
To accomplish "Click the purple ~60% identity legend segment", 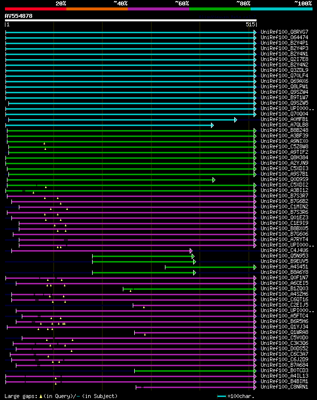I will point(158,9).
